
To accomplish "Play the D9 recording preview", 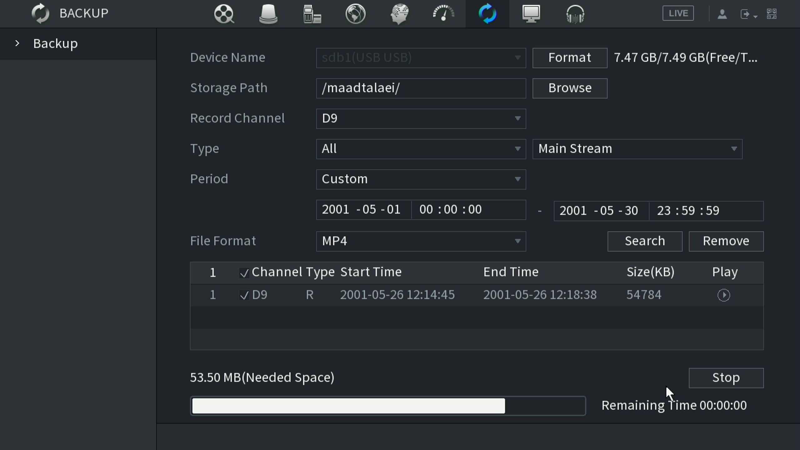I will tap(723, 295).
